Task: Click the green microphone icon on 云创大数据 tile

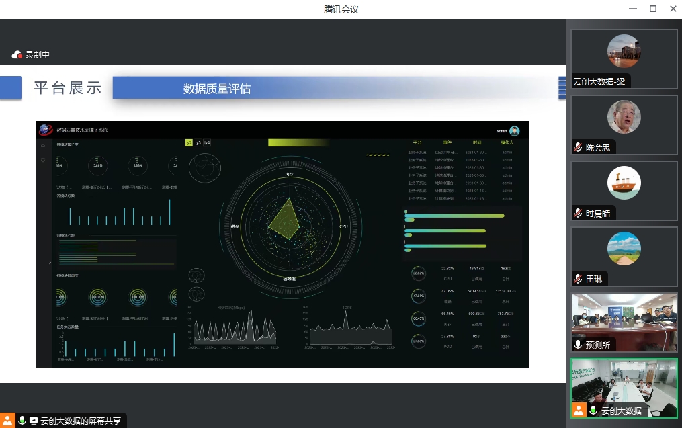Action: (593, 411)
